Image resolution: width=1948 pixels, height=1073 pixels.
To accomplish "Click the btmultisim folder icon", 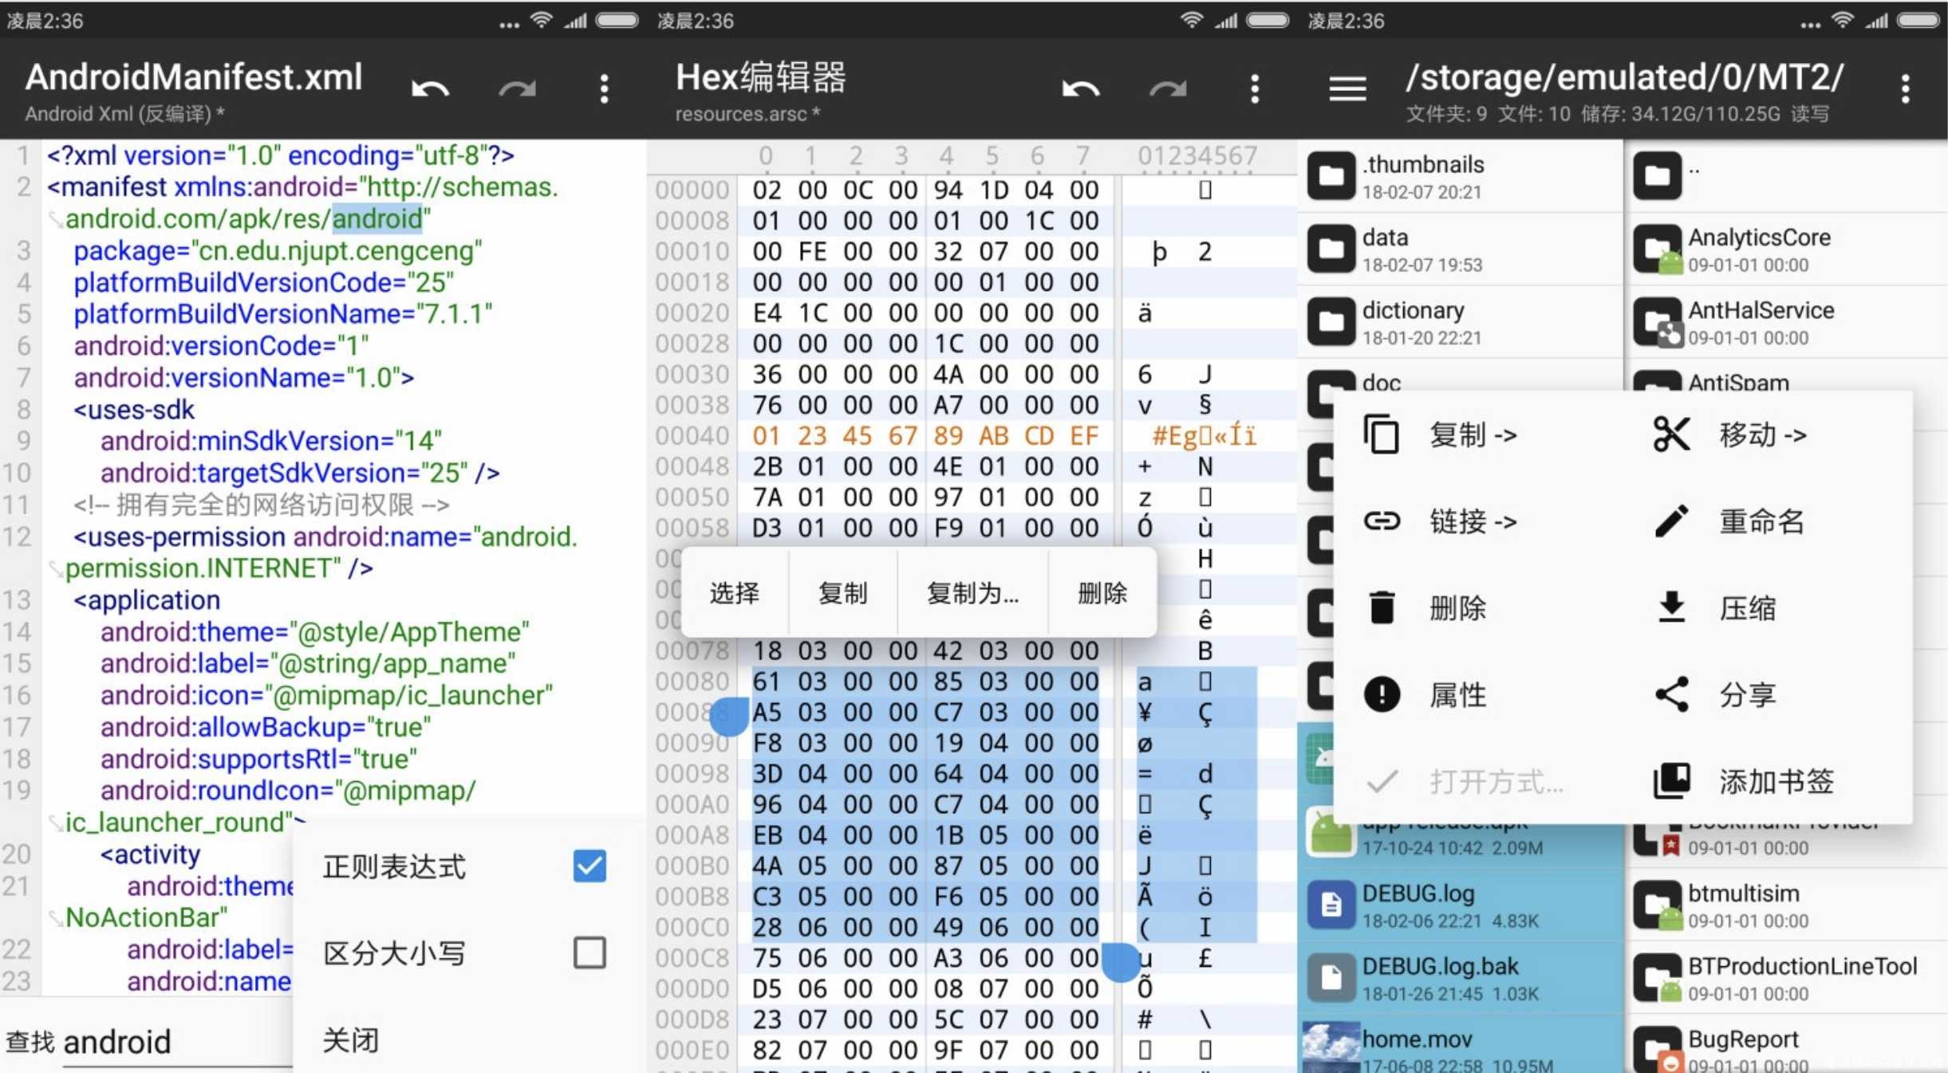I will pos(1658,906).
